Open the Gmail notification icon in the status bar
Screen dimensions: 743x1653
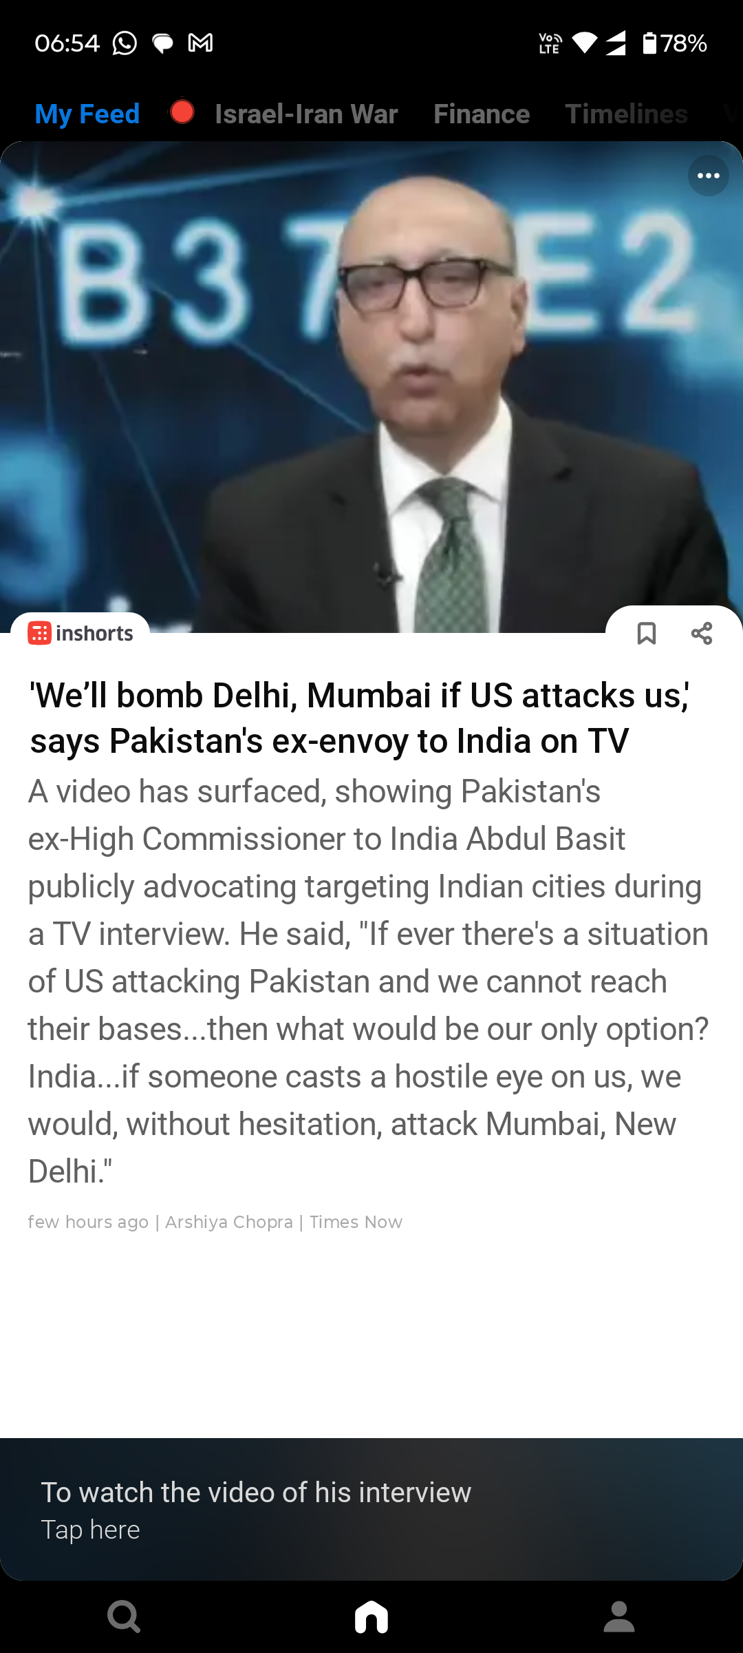coord(200,43)
